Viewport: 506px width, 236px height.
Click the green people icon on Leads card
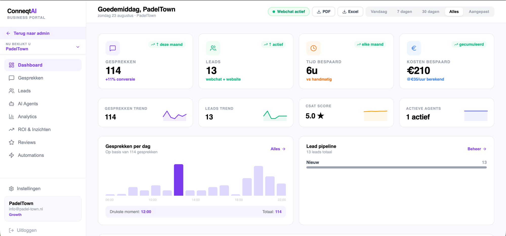coord(213,48)
